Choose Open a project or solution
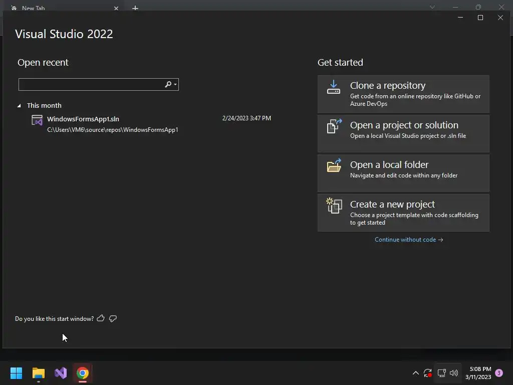Screen dimensions: 513x385 (403, 133)
